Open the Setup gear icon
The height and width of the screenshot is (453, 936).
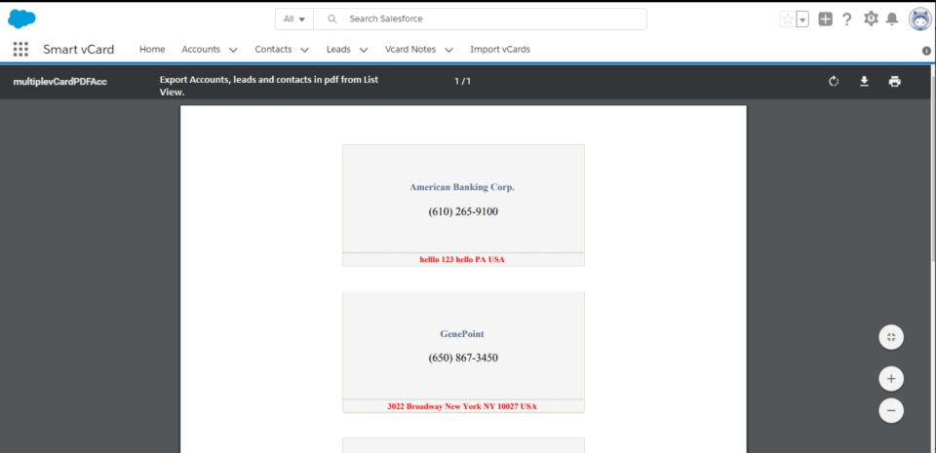[x=871, y=19]
